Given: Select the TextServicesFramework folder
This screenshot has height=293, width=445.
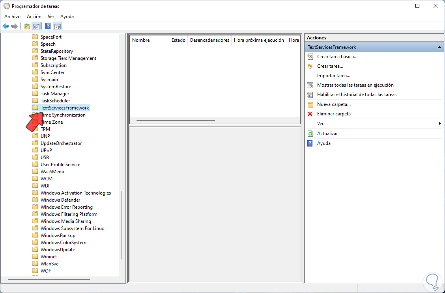Looking at the screenshot, I should (65, 108).
